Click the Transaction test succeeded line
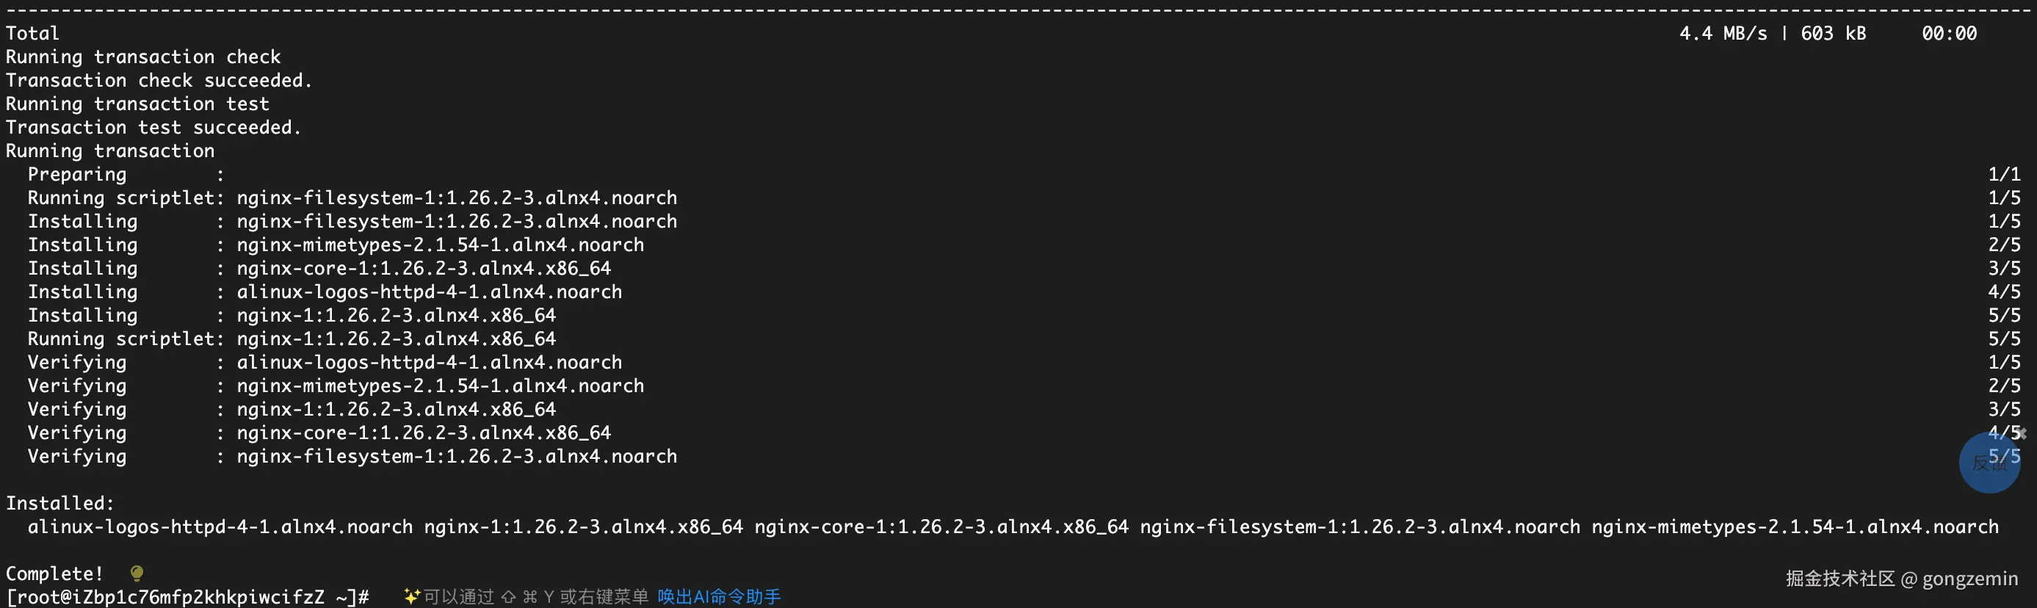This screenshot has height=608, width=2037. tap(153, 127)
